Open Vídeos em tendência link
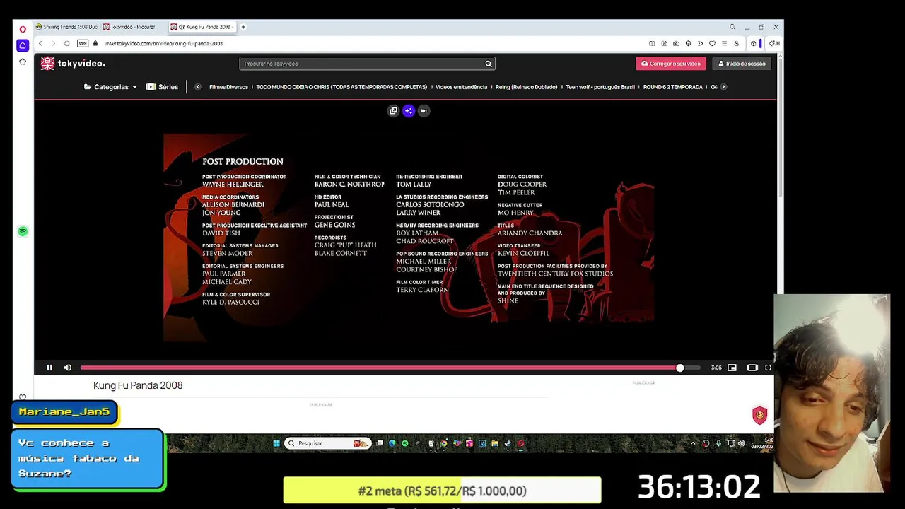 pos(461,87)
